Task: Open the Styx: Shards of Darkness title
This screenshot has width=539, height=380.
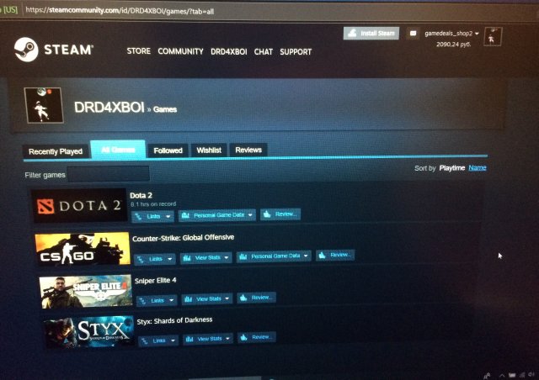Action: 174,320
